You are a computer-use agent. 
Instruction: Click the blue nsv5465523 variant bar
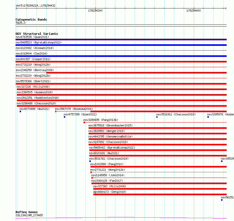tap(121, 45)
